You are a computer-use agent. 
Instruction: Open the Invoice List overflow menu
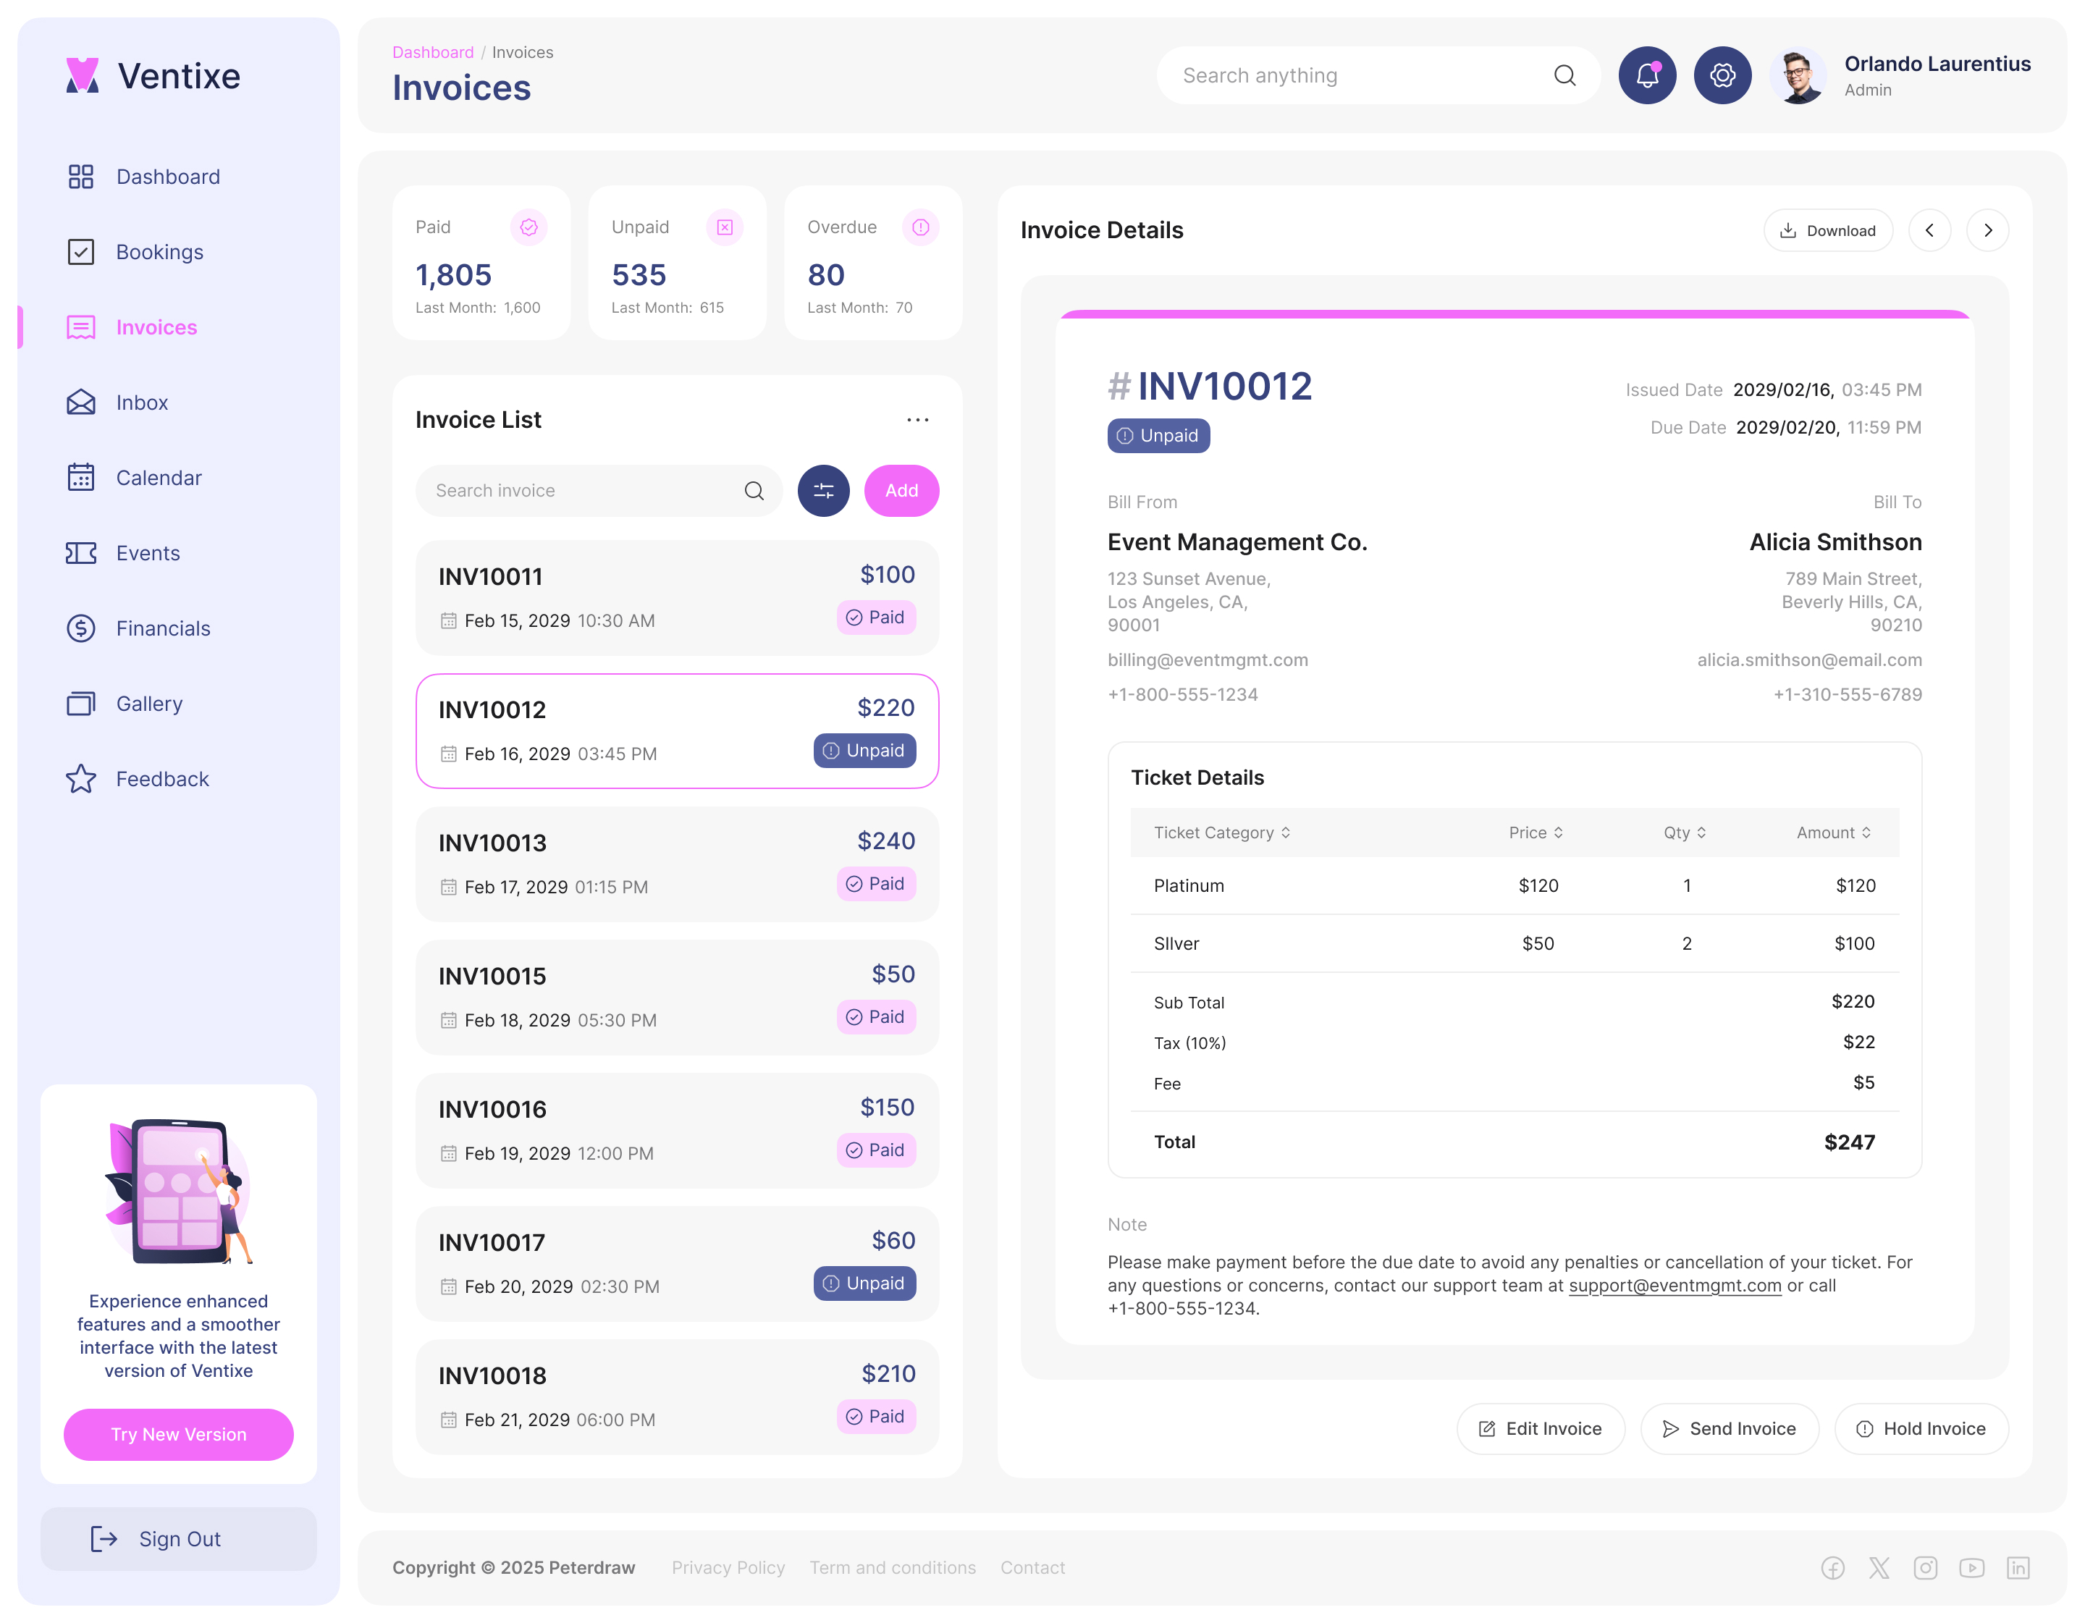(x=917, y=419)
